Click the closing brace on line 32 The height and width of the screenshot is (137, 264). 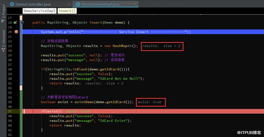coord(42,88)
